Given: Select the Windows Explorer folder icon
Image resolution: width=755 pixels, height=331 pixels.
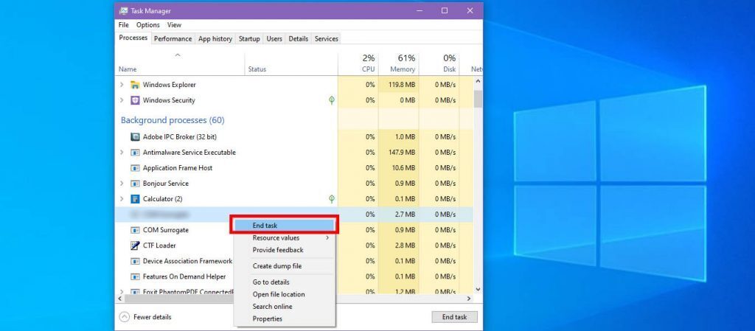Looking at the screenshot, I should pyautogui.click(x=135, y=85).
